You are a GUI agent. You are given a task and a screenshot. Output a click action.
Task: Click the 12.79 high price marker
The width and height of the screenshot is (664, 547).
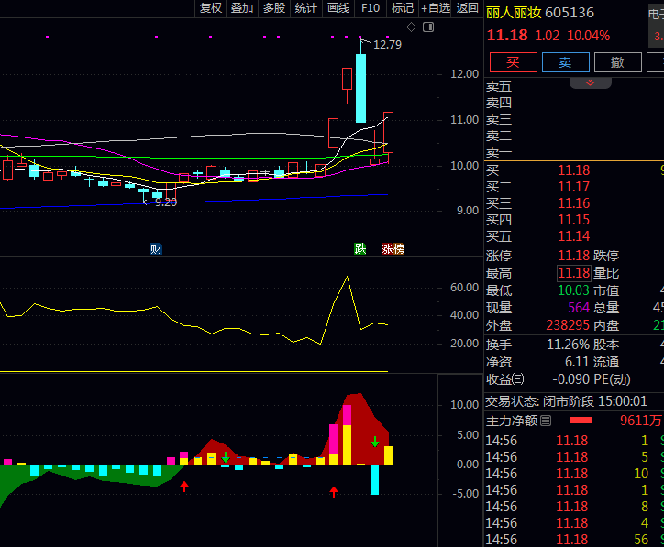[387, 44]
